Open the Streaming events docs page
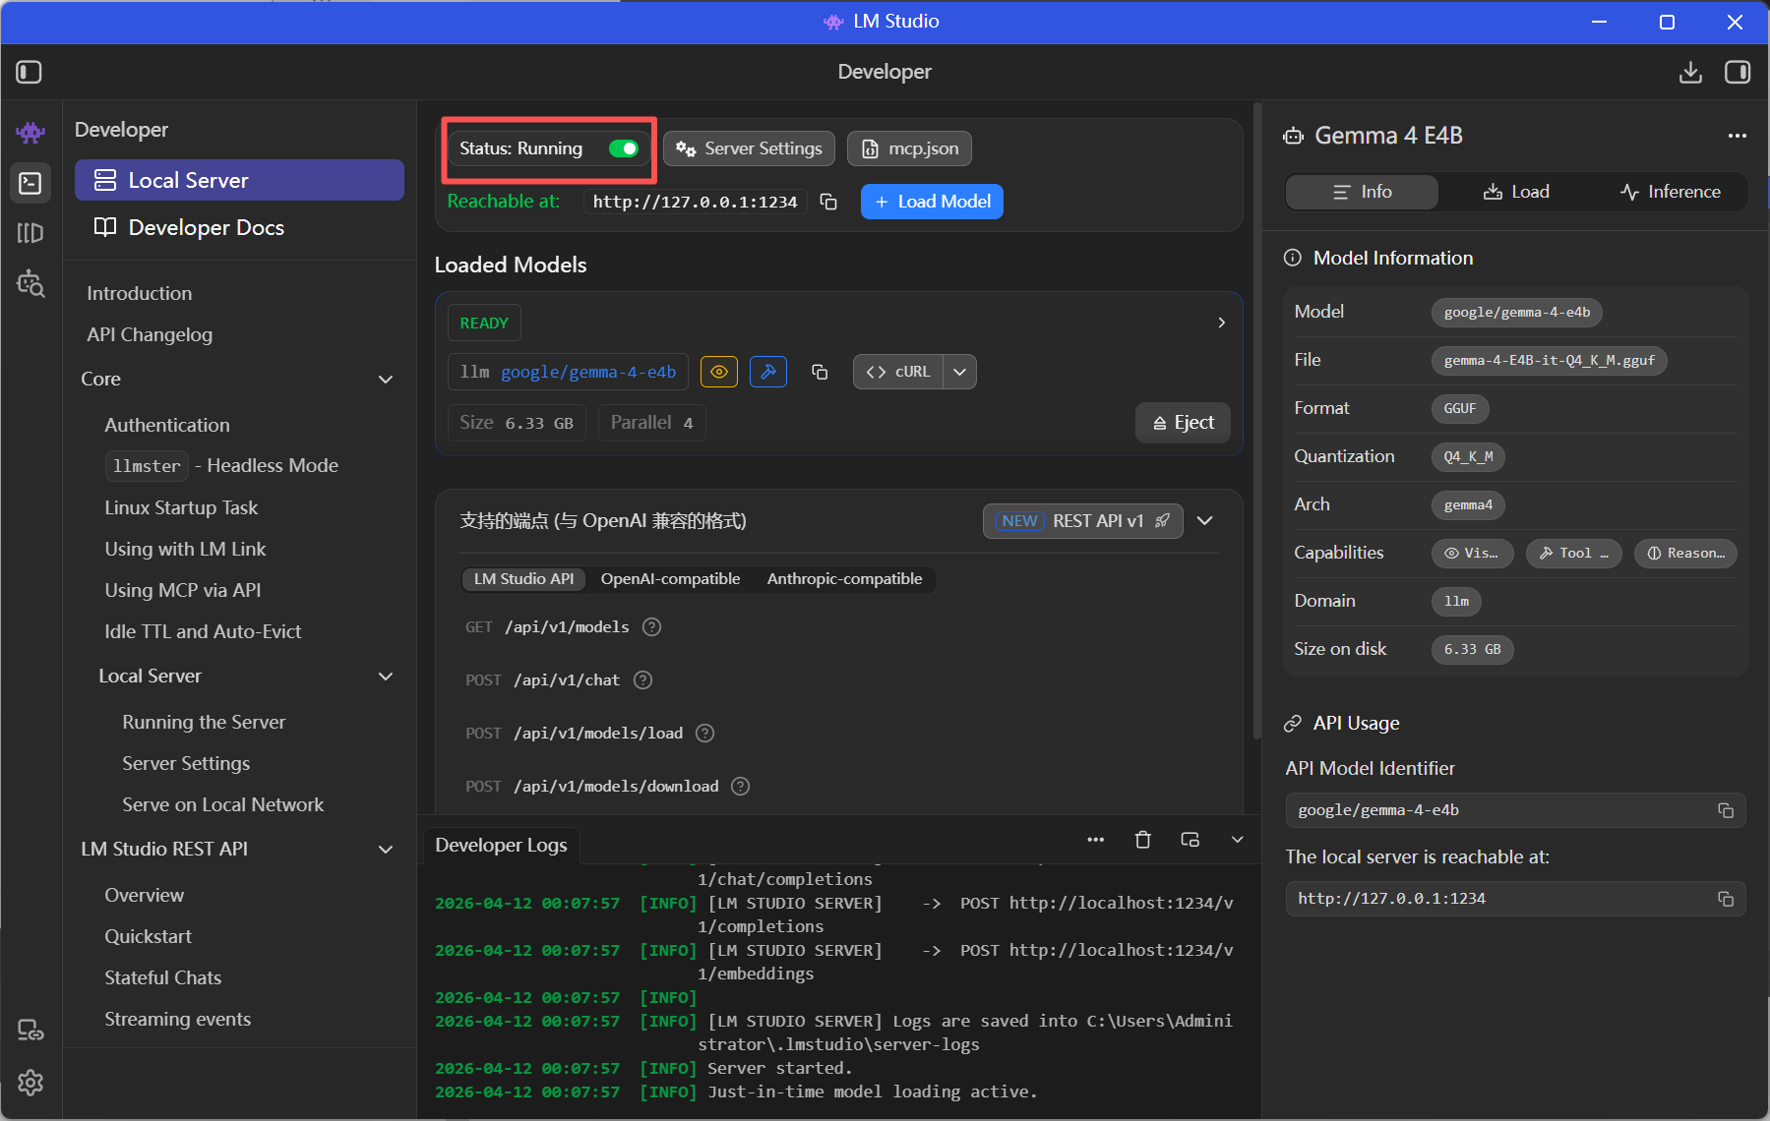This screenshot has height=1121, width=1770. click(177, 1019)
